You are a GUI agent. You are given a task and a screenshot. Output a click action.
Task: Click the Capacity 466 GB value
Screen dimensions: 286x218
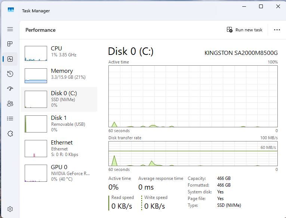(x=224, y=178)
